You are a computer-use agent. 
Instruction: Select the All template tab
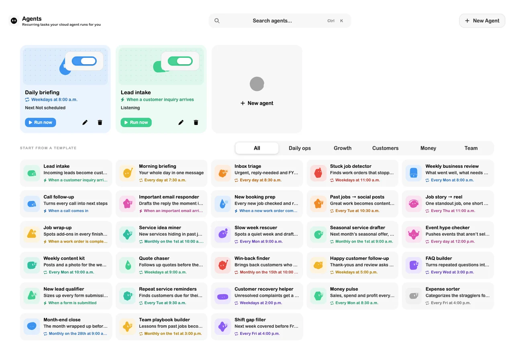click(x=257, y=148)
